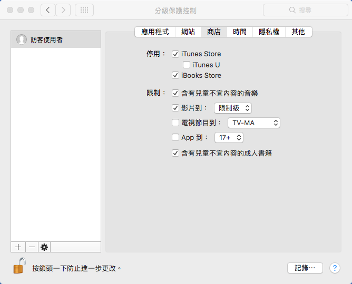Click the padlock icon to prevent changes
352x284 pixels.
(19, 266)
